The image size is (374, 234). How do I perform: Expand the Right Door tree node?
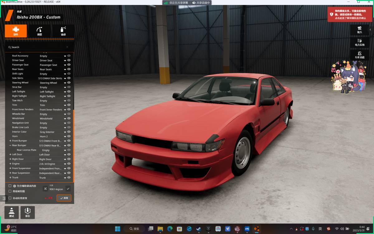click(10, 159)
